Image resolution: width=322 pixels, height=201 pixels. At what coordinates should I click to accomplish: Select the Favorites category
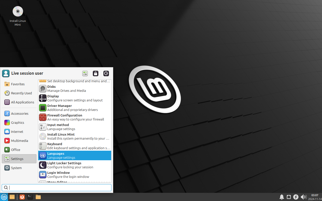pos(19,84)
